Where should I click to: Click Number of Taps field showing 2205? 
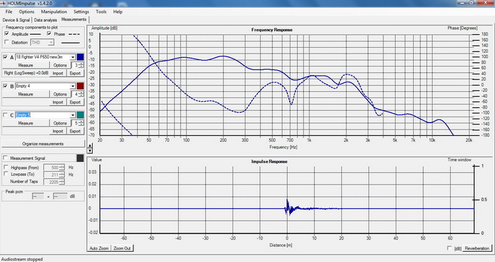pos(54,182)
